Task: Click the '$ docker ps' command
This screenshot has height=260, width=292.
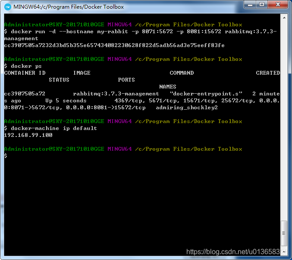Action: coord(23,66)
